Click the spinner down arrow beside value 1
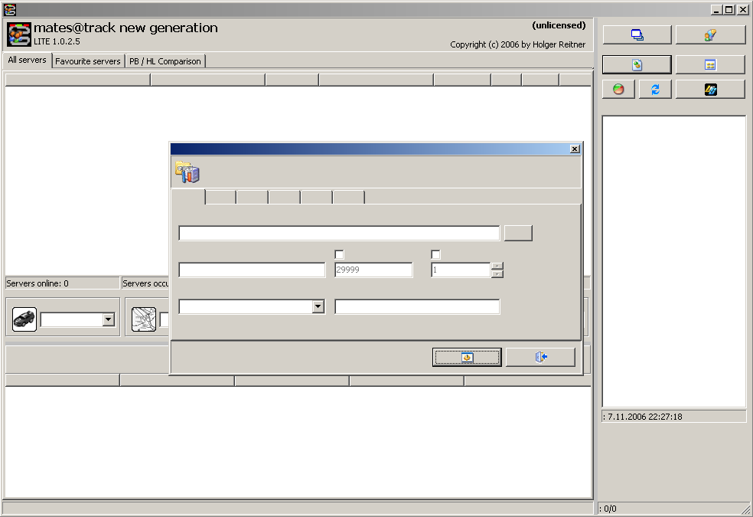 click(x=497, y=274)
